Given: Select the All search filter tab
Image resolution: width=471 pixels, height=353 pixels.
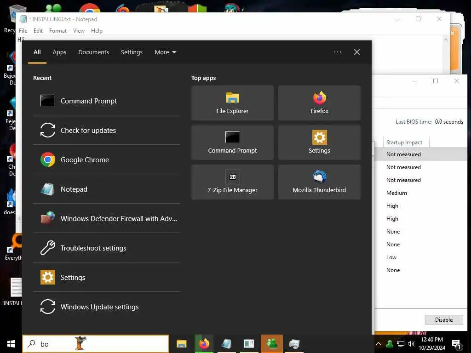Looking at the screenshot, I should [x=37, y=52].
